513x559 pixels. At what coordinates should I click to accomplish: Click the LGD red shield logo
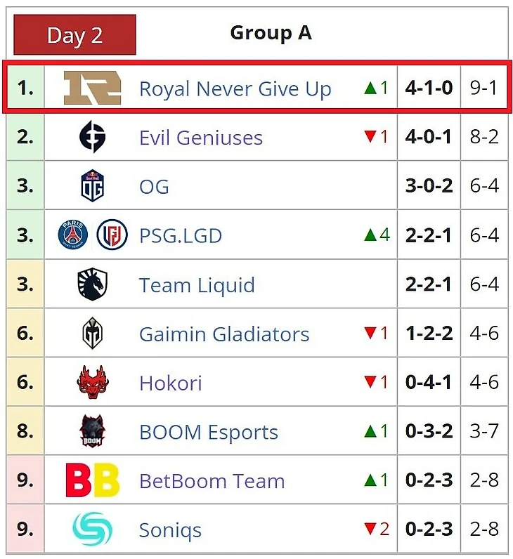[x=112, y=235]
